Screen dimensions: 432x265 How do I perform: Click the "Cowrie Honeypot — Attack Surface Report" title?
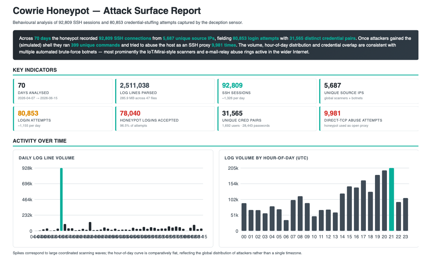pos(107,11)
